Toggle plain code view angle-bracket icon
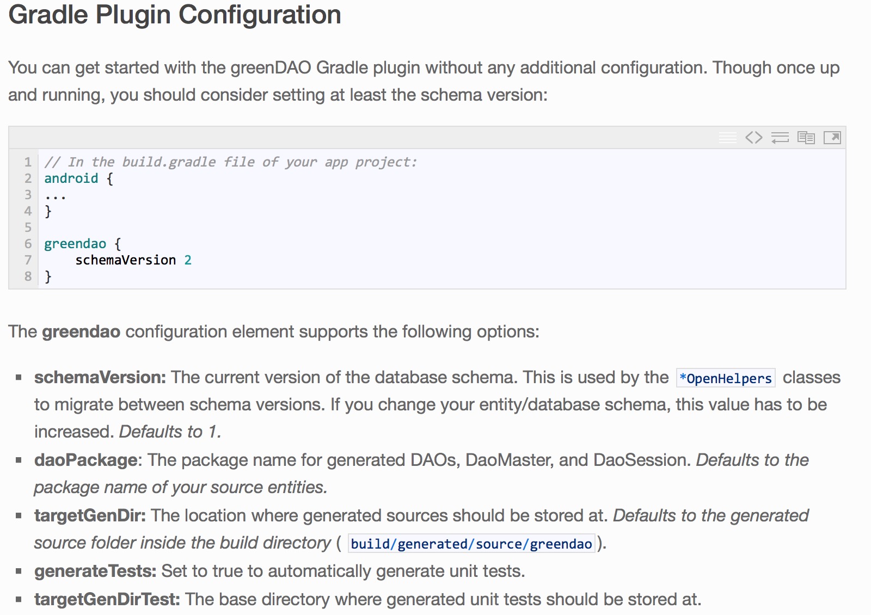The width and height of the screenshot is (871, 615). pos(754,138)
